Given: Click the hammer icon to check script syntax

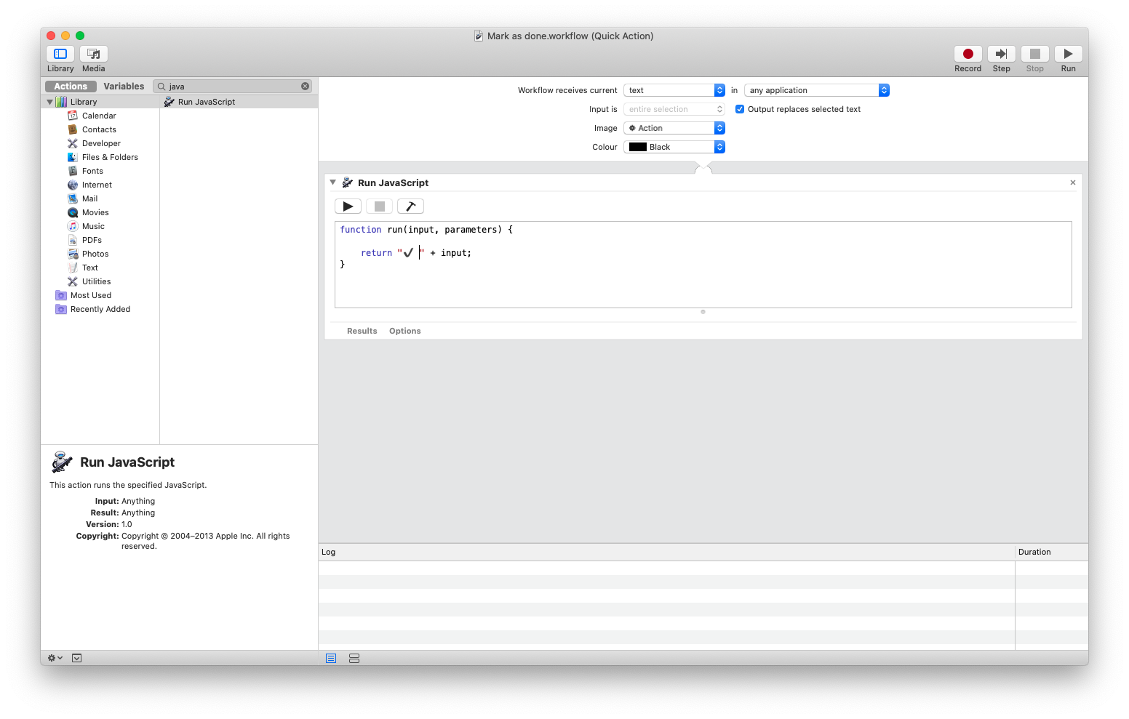Looking at the screenshot, I should (x=410, y=206).
